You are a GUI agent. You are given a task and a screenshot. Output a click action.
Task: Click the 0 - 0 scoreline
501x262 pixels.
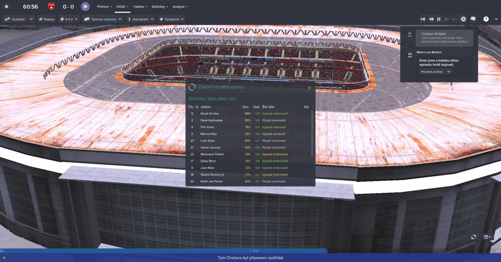click(x=68, y=7)
